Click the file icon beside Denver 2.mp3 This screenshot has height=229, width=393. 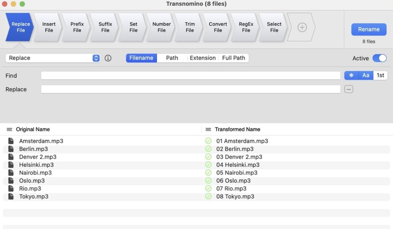coord(11,157)
